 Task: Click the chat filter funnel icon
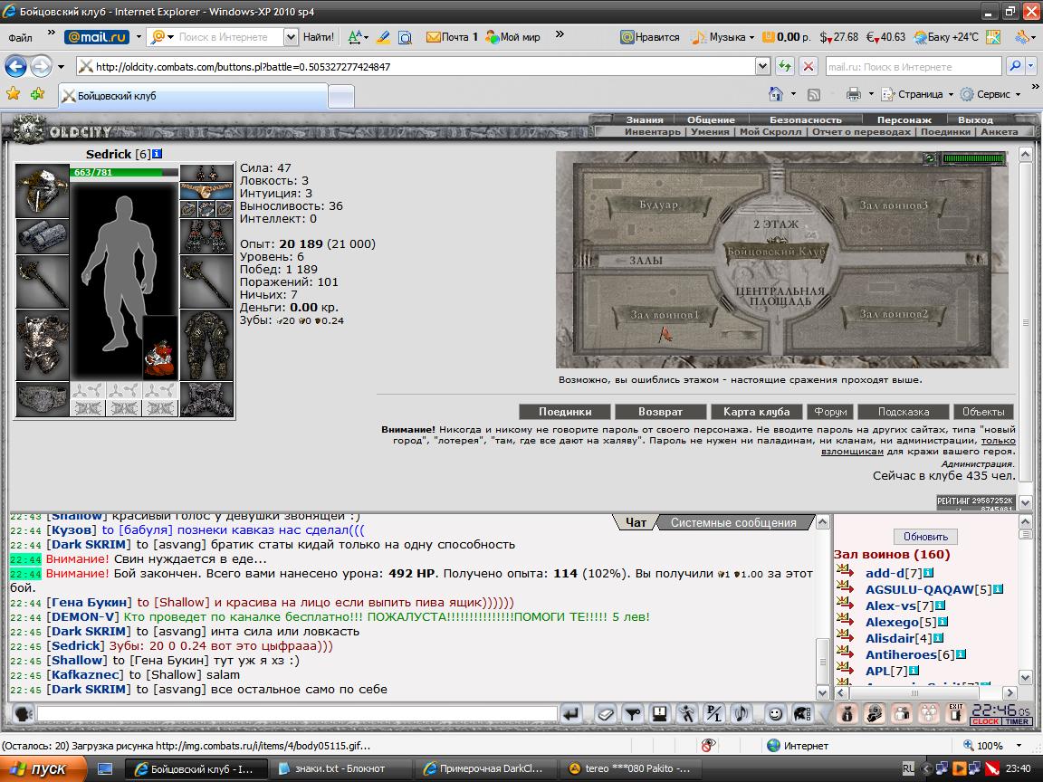(632, 713)
